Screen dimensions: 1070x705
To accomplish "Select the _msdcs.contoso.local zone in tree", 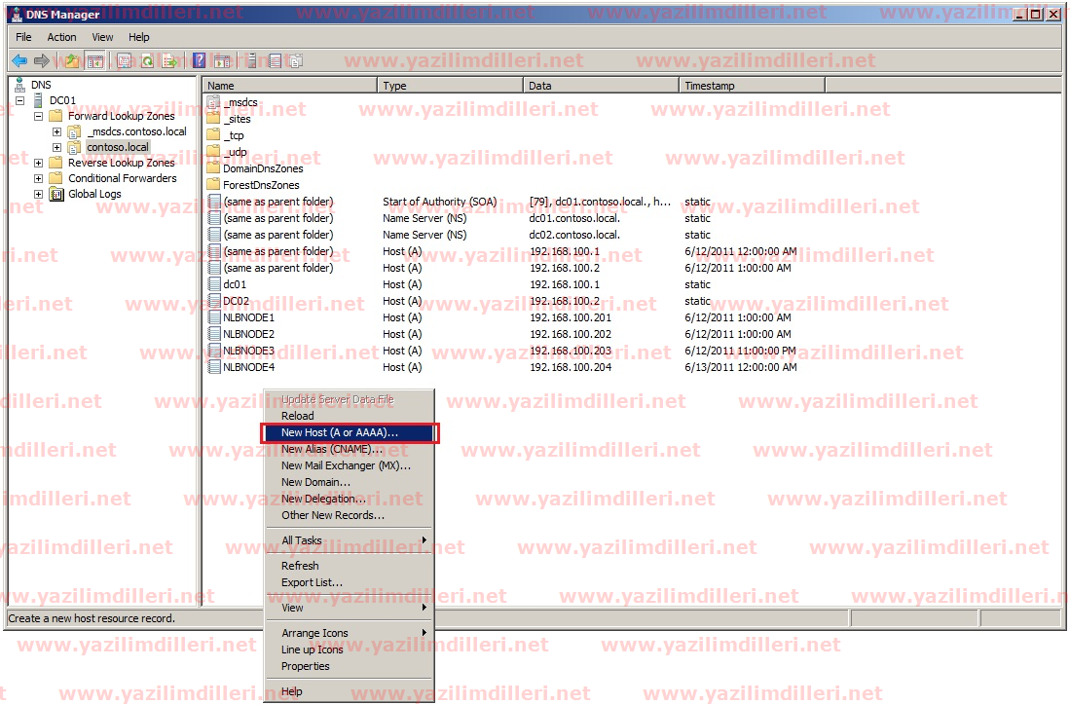I will [x=136, y=131].
